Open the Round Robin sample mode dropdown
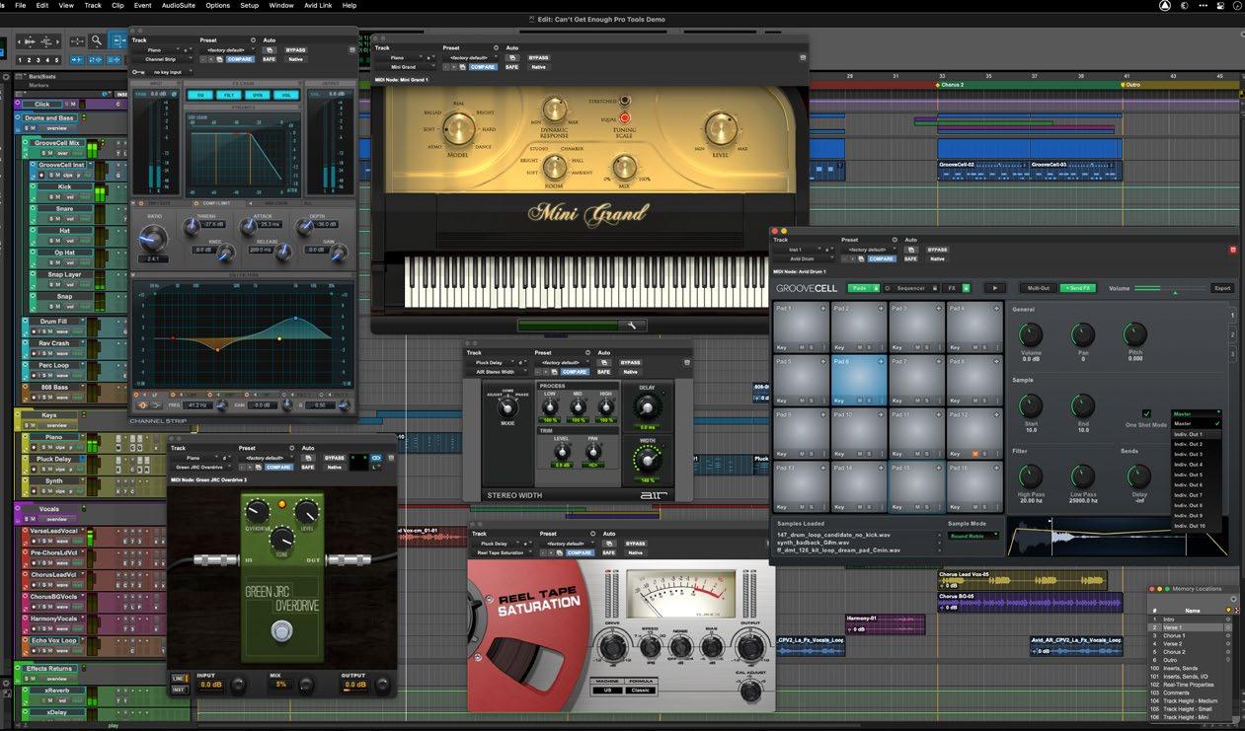Viewport: 1245px width, 731px height. (x=973, y=536)
